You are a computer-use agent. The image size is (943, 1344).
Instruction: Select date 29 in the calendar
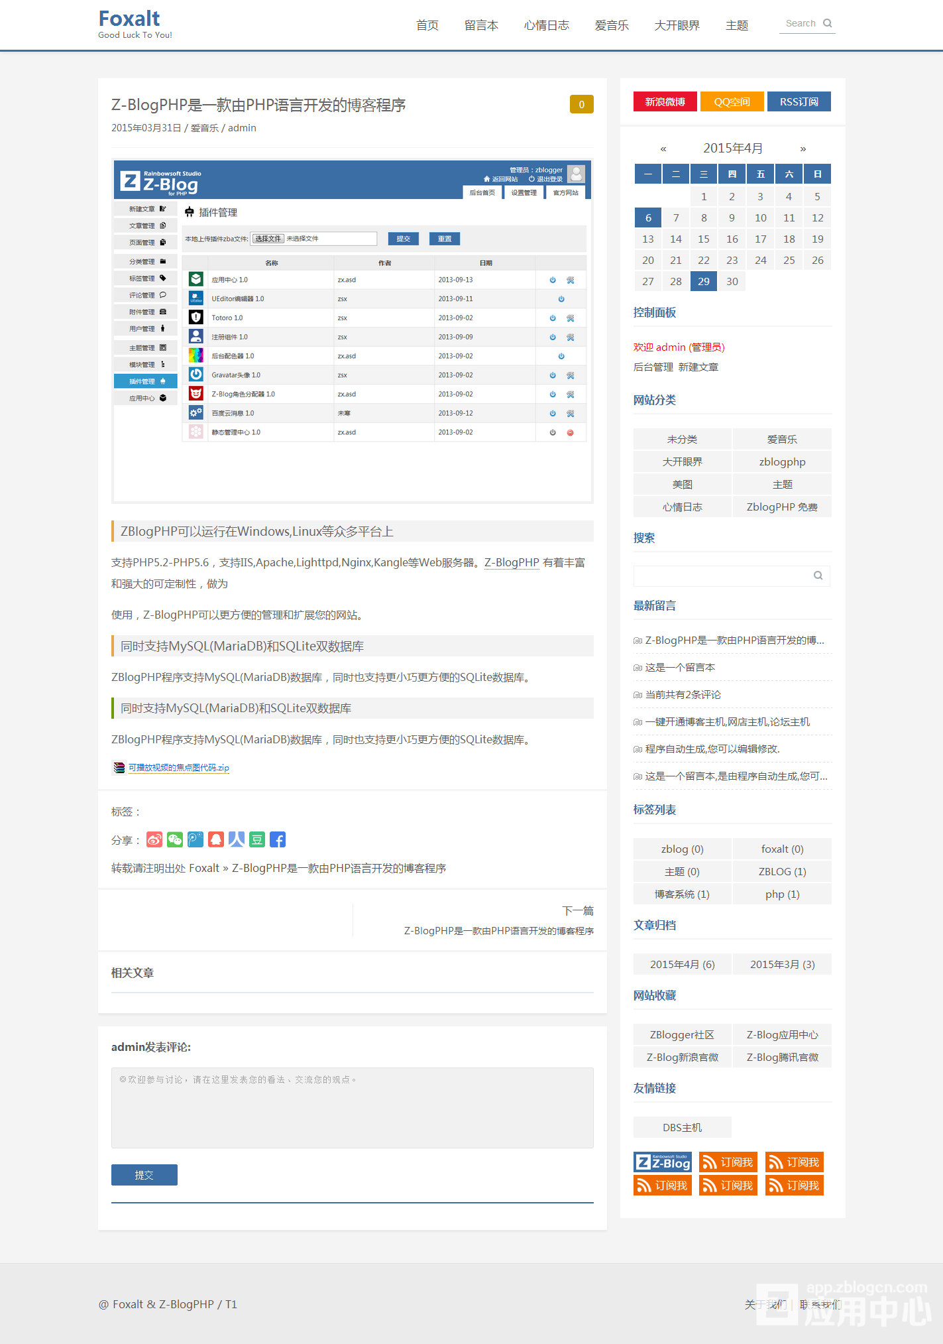point(704,281)
